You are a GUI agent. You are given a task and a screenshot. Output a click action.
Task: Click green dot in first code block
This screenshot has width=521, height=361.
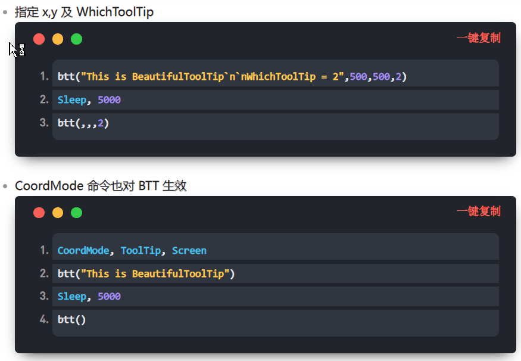point(76,39)
